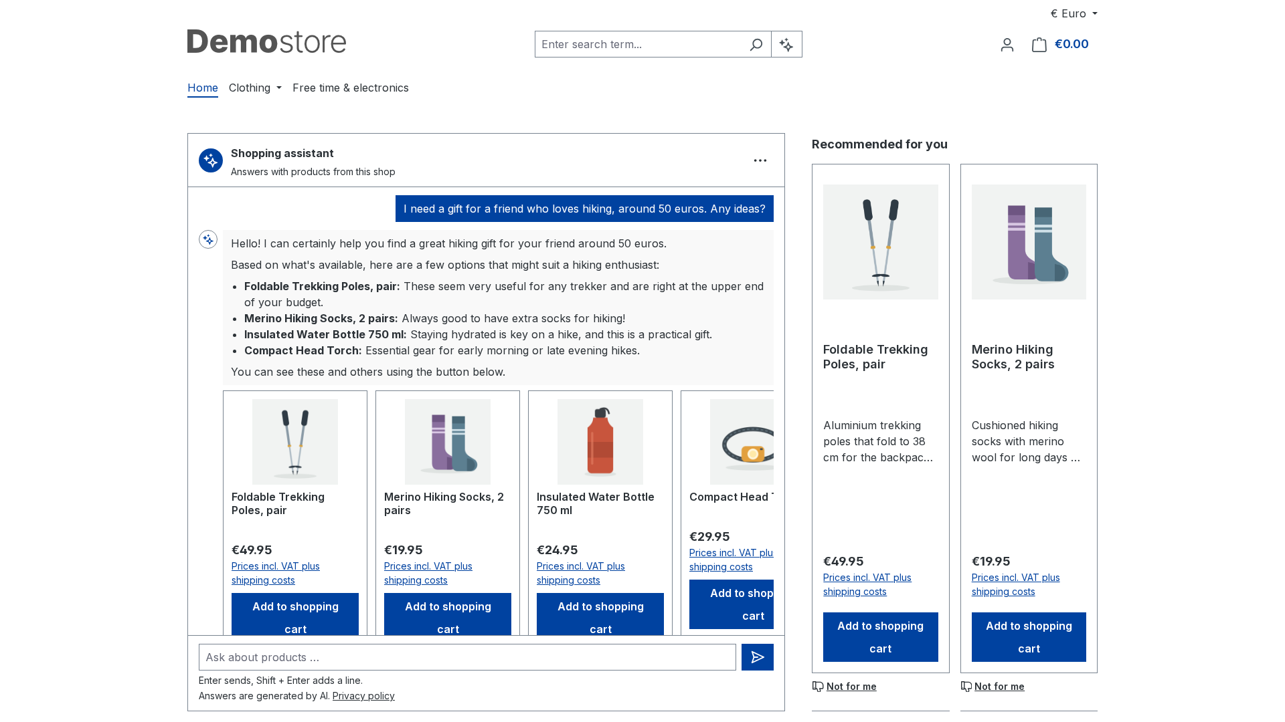Send the message with the arrow button
The image size is (1285, 722).
coord(758,657)
